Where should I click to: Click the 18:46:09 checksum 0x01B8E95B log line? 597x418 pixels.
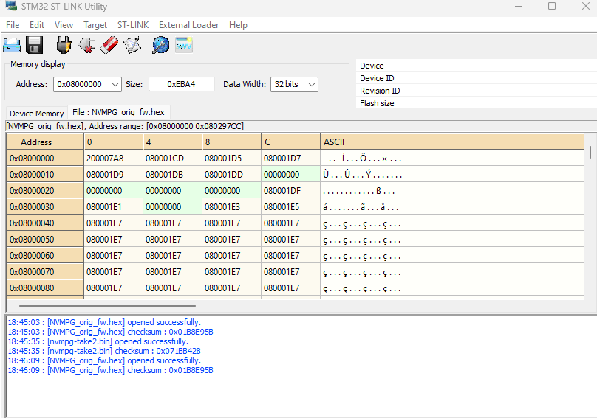click(110, 370)
